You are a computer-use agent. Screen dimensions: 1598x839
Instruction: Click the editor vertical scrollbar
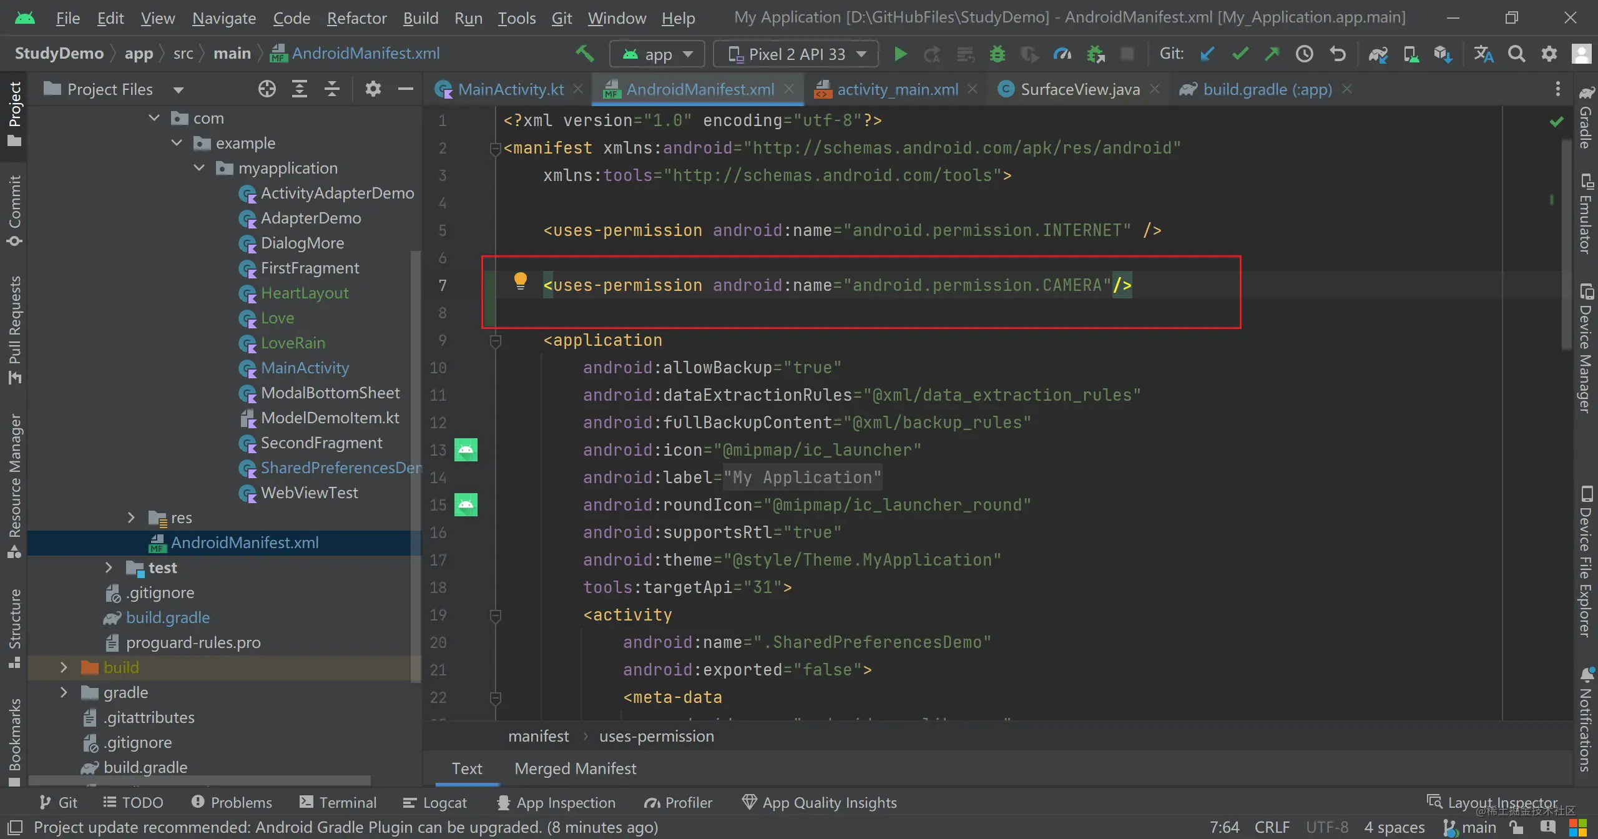pyautogui.click(x=1566, y=243)
